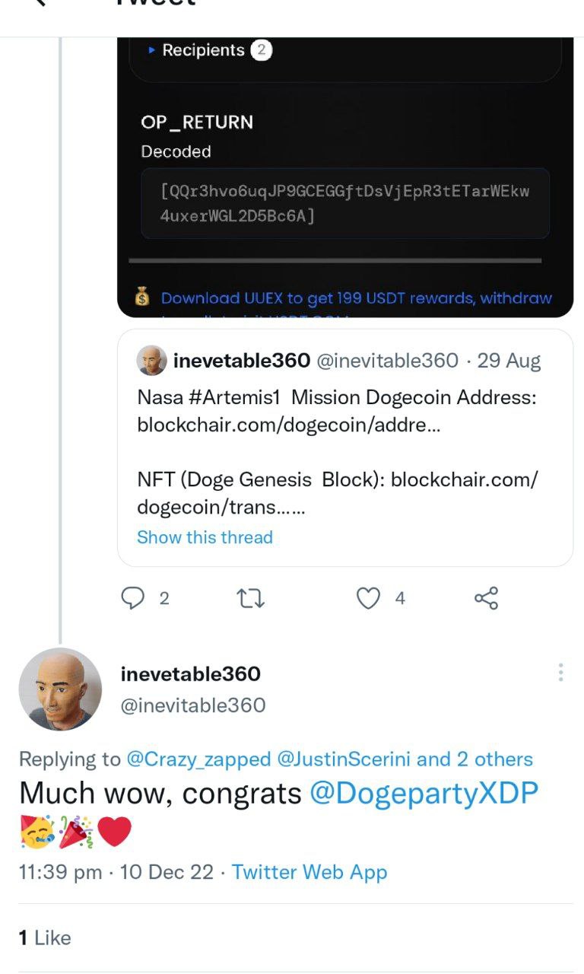The width and height of the screenshot is (584, 974).
Task: Open the Twitter Web App source link
Action: pyautogui.click(x=309, y=872)
